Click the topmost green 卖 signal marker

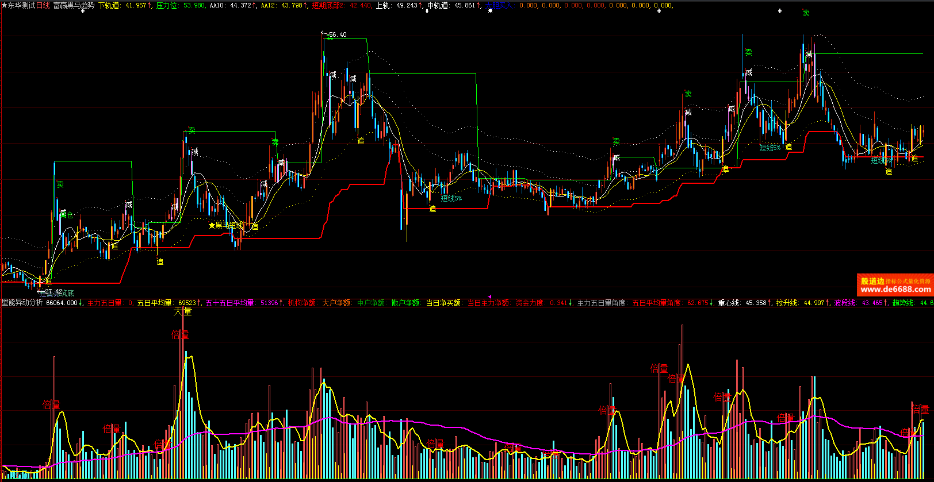click(806, 13)
